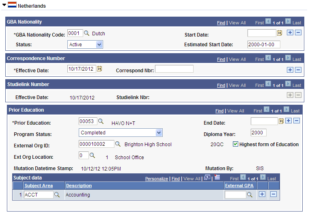Viewport: 310px width, 216px height.
Task: Click the Correspondence Effective Date field
Action: pyautogui.click(x=82, y=69)
